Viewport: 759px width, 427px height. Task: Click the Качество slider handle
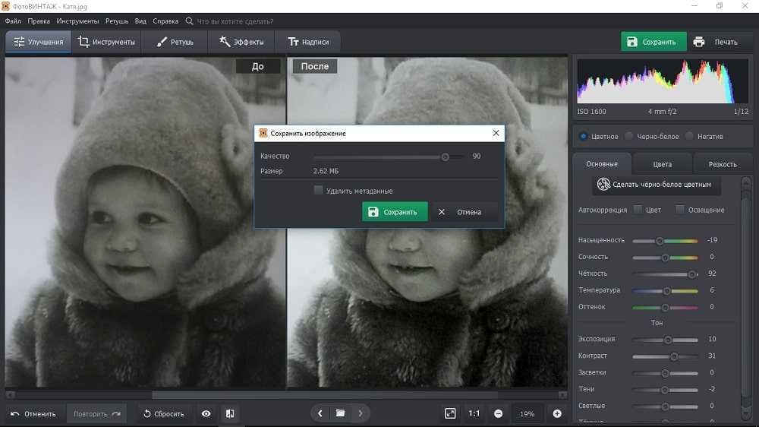(446, 157)
